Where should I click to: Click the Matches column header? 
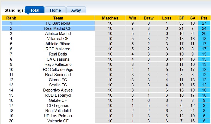[x=110, y=18]
